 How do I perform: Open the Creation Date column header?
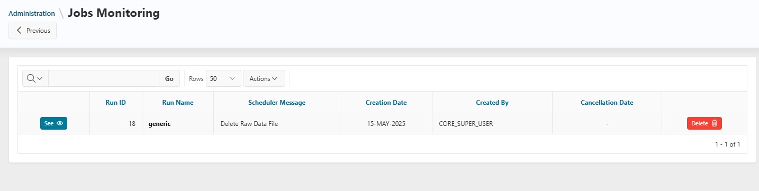(x=386, y=103)
